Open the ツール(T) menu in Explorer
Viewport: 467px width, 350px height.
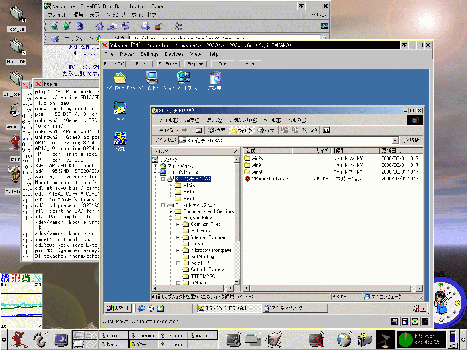(272, 120)
